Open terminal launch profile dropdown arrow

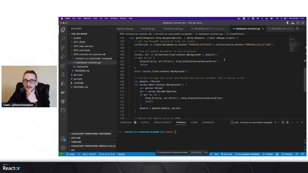(279, 123)
